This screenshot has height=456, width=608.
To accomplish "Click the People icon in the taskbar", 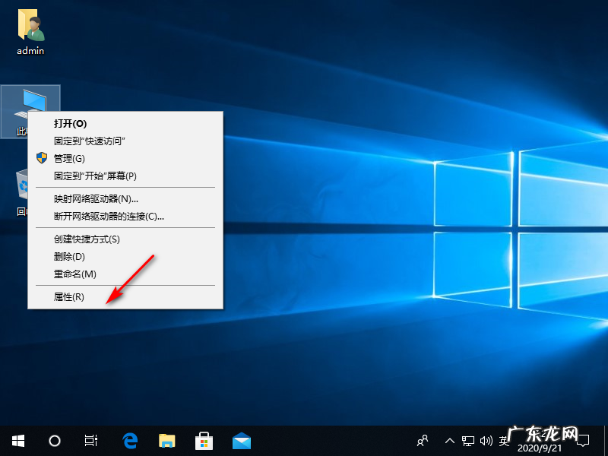I will pyautogui.click(x=423, y=440).
